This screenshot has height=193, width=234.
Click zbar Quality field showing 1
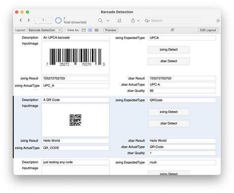(x=182, y=153)
